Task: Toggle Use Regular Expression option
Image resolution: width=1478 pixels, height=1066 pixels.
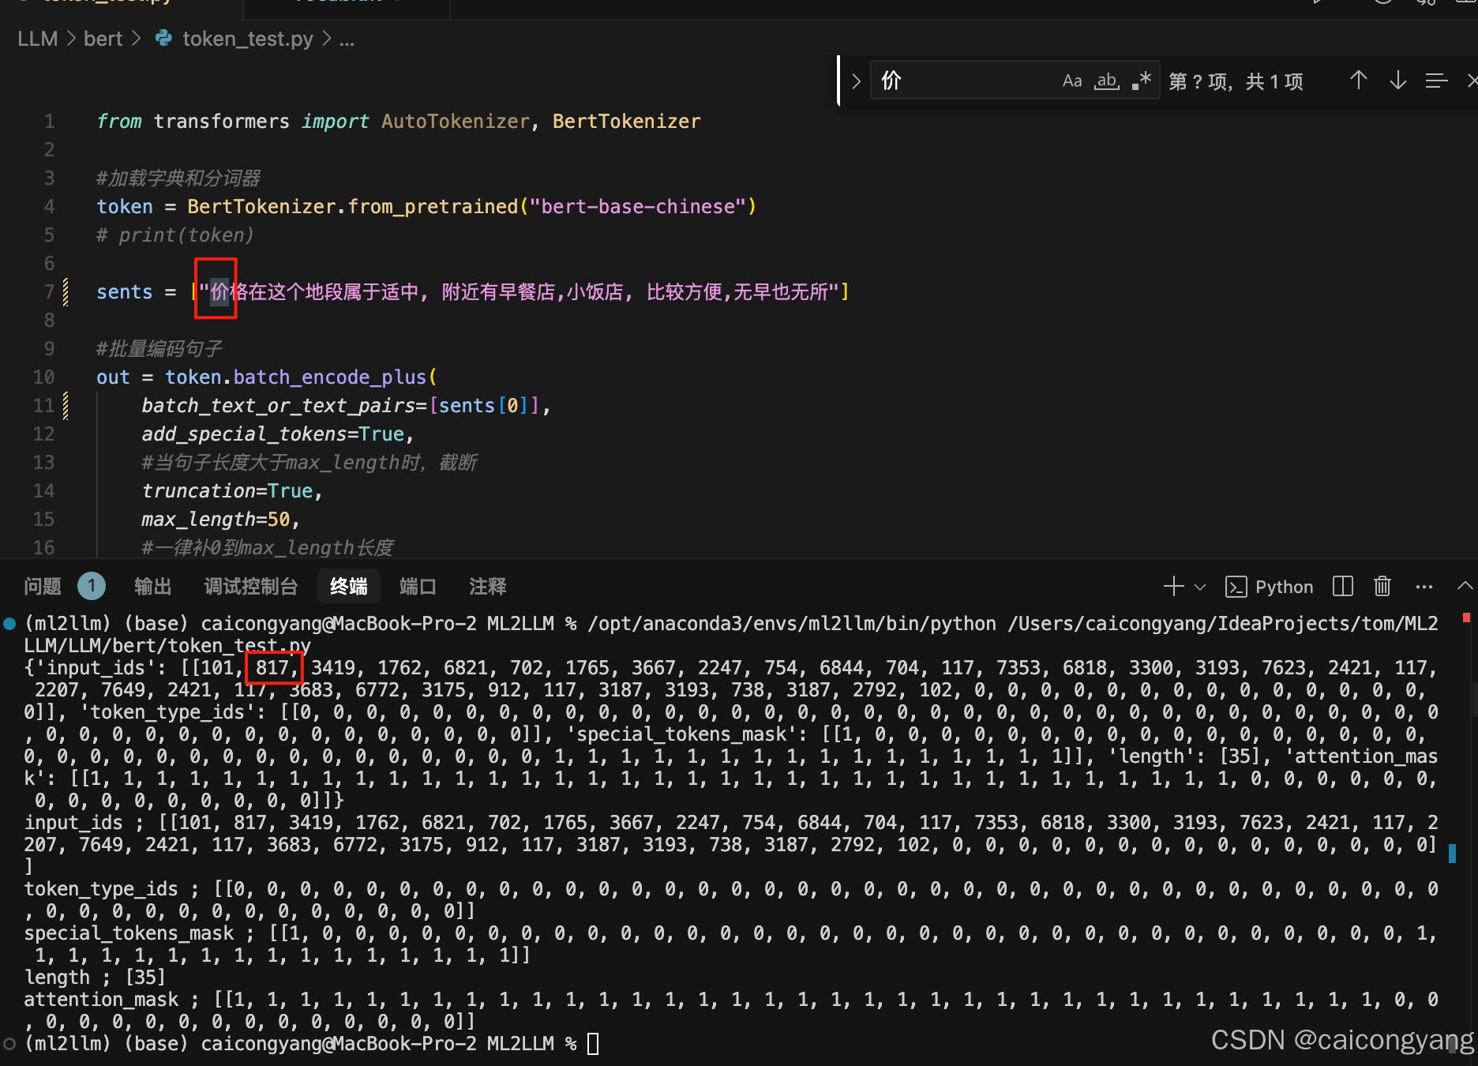Action: pyautogui.click(x=1142, y=81)
